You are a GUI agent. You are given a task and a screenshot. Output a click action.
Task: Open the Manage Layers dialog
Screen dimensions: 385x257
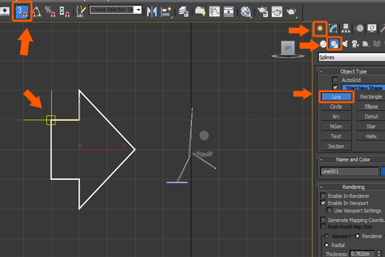pos(183,12)
